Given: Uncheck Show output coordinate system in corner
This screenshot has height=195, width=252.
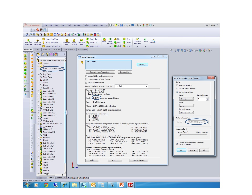Looking at the screenshot, I should (x=177, y=144).
